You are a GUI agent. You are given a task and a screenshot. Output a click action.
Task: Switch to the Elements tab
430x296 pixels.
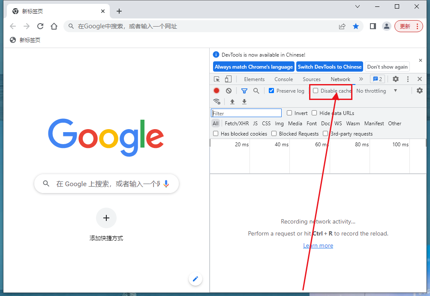[254, 79]
